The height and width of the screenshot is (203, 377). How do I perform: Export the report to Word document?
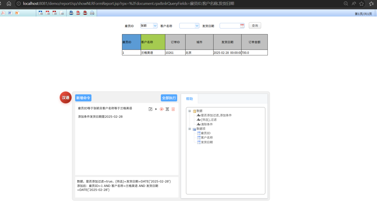click(10, 13)
